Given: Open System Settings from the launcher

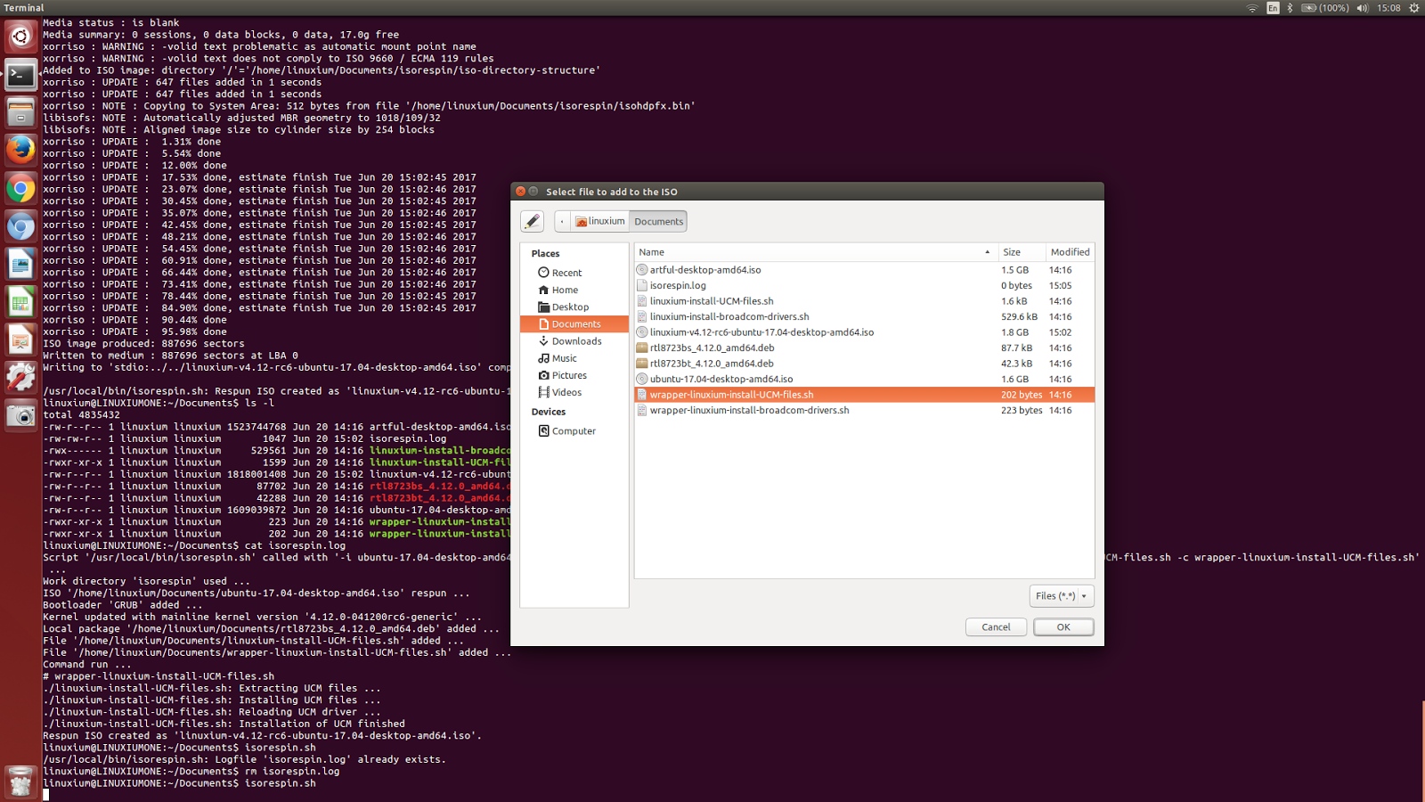Looking at the screenshot, I should click(x=20, y=378).
